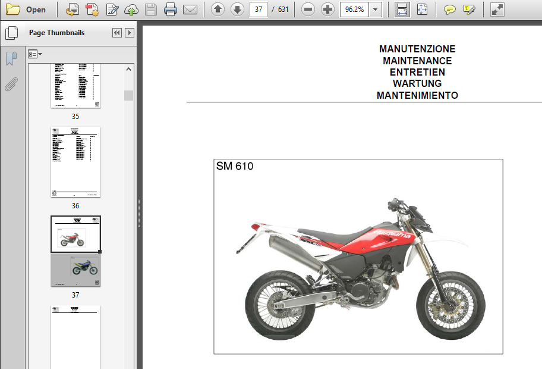Click the panel divider grip handle
The width and height of the screenshot is (542, 369).
[x=139, y=212]
